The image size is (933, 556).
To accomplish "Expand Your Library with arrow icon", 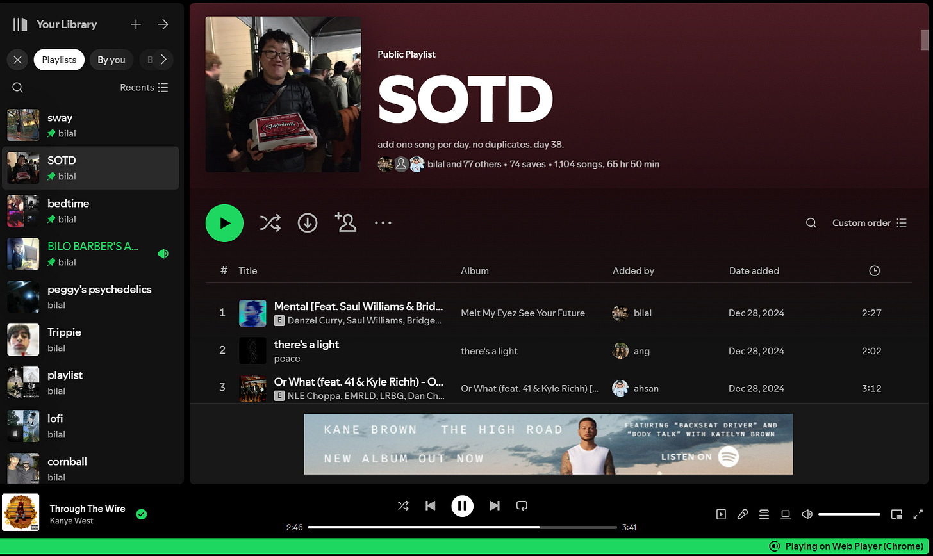I will pos(163,24).
